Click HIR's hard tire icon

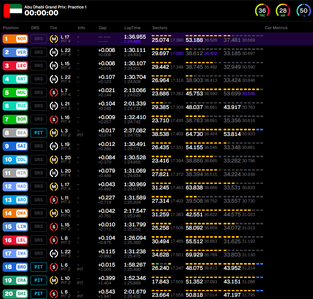click(54, 173)
